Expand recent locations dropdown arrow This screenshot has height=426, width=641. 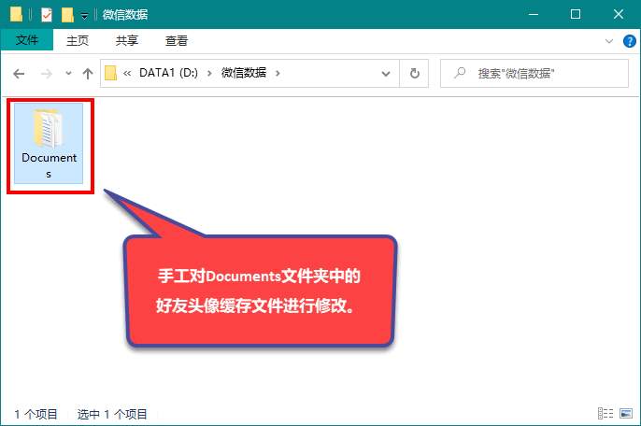pos(68,74)
